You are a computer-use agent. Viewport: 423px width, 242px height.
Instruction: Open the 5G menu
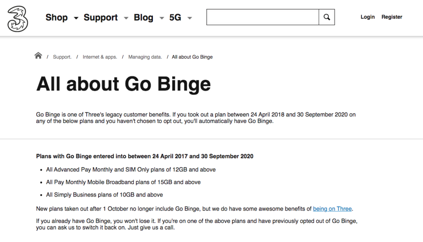coord(175,17)
